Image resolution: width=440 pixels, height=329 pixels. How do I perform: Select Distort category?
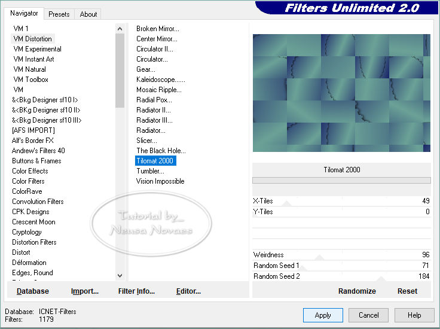click(21, 252)
